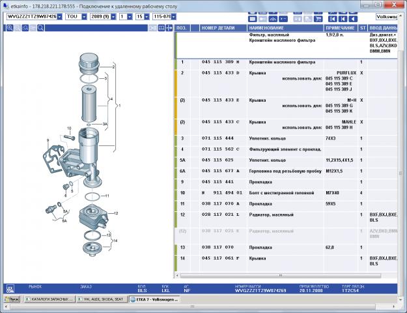Open the 115-070 illustration dropdown
Screen dimensions: 407x313
point(173,17)
